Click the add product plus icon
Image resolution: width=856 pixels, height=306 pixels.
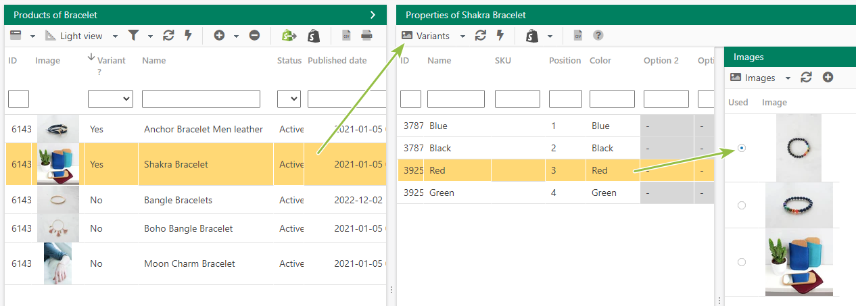pos(218,35)
